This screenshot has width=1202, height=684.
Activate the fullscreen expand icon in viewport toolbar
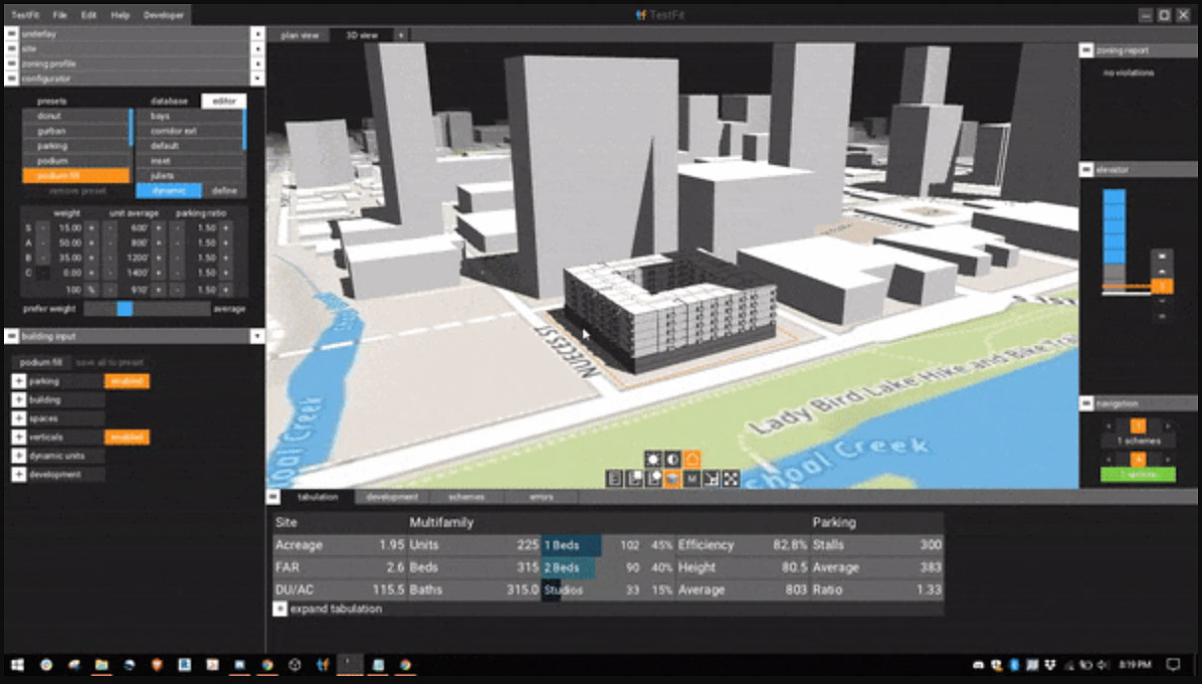click(732, 479)
